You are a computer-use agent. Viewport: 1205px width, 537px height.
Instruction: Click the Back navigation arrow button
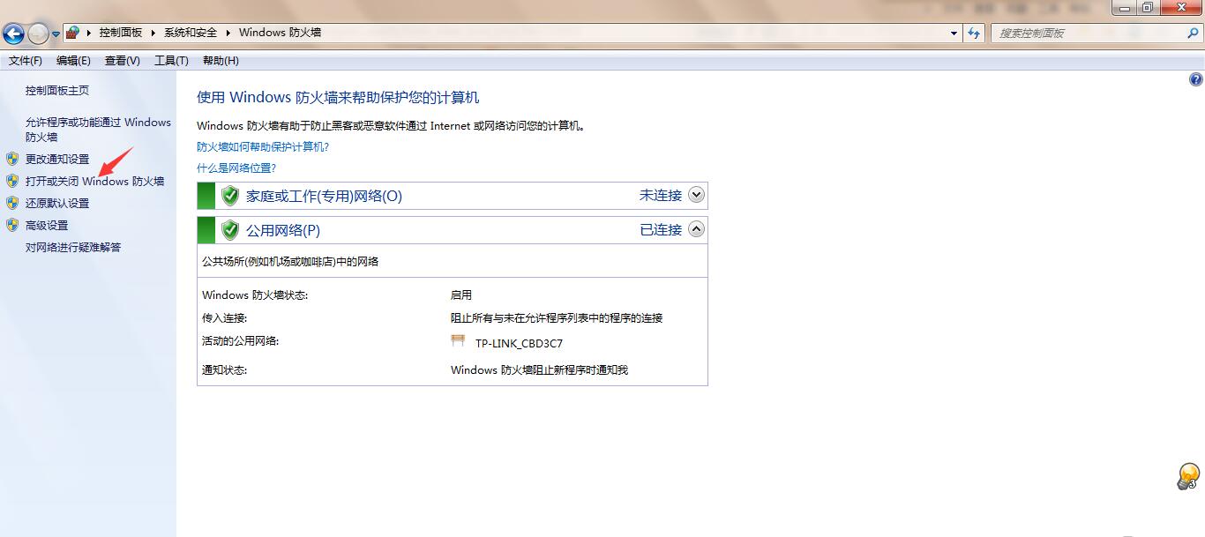(13, 34)
